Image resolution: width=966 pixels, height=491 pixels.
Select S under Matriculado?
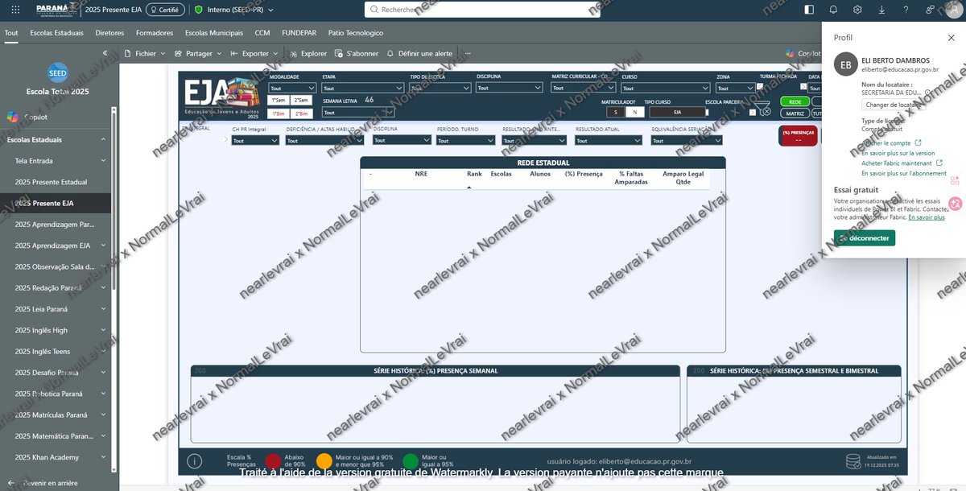coord(616,113)
